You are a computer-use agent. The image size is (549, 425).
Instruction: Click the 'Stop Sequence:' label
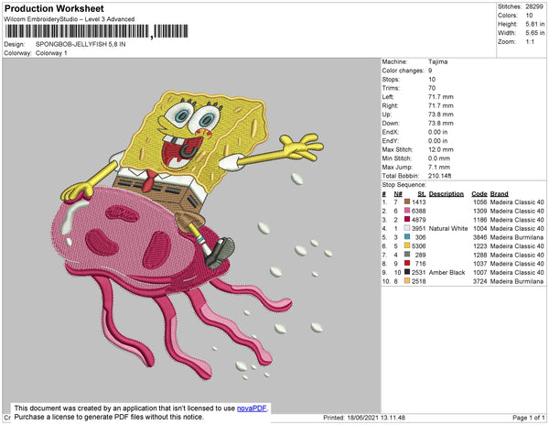(404, 185)
